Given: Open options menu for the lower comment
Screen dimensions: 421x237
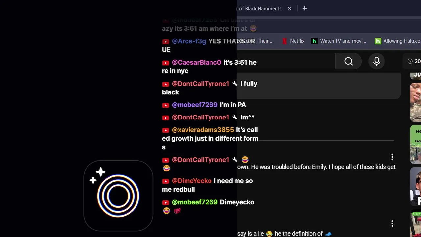Looking at the screenshot, I should (x=392, y=224).
